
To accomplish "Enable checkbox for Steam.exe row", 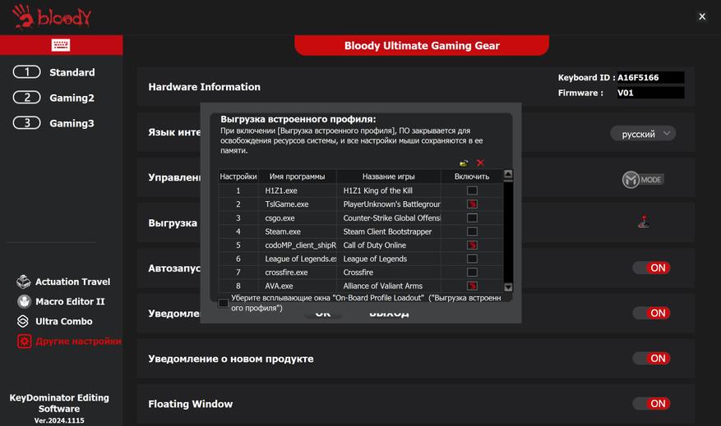I will (x=472, y=231).
